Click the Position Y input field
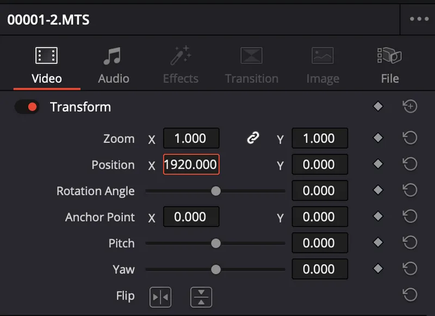The height and width of the screenshot is (316, 435). pos(320,165)
